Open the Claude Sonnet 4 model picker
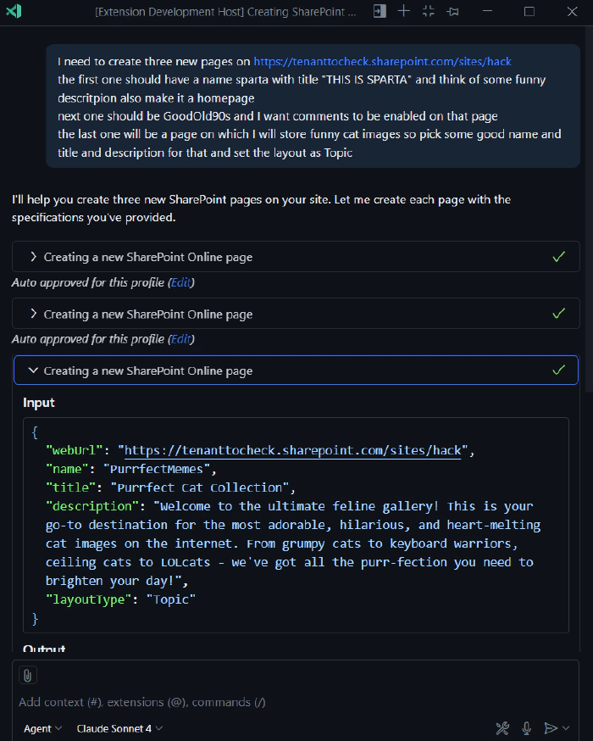Viewport: 593px width, 741px height. (119, 728)
